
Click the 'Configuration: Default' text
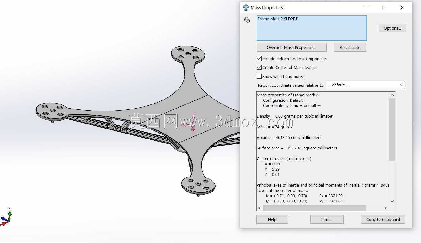point(283,100)
